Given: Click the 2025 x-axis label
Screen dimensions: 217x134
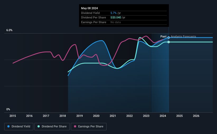Looking at the screenshot, I should (x=179, y=116).
